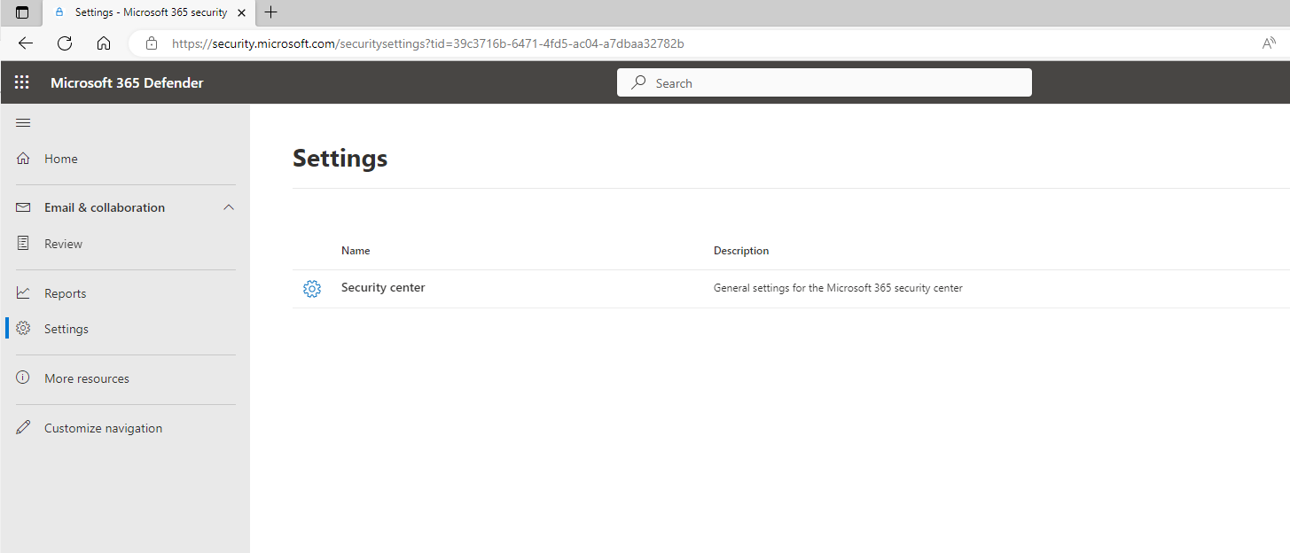Go back with the browser back arrow
This screenshot has width=1290, height=553.
click(x=26, y=43)
